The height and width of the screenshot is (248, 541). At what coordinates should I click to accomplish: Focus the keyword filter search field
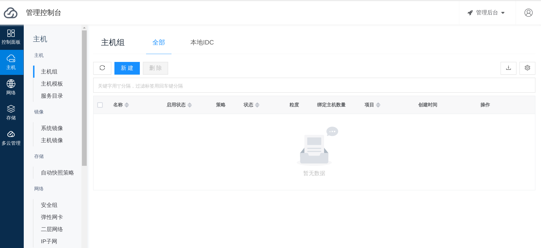314,86
